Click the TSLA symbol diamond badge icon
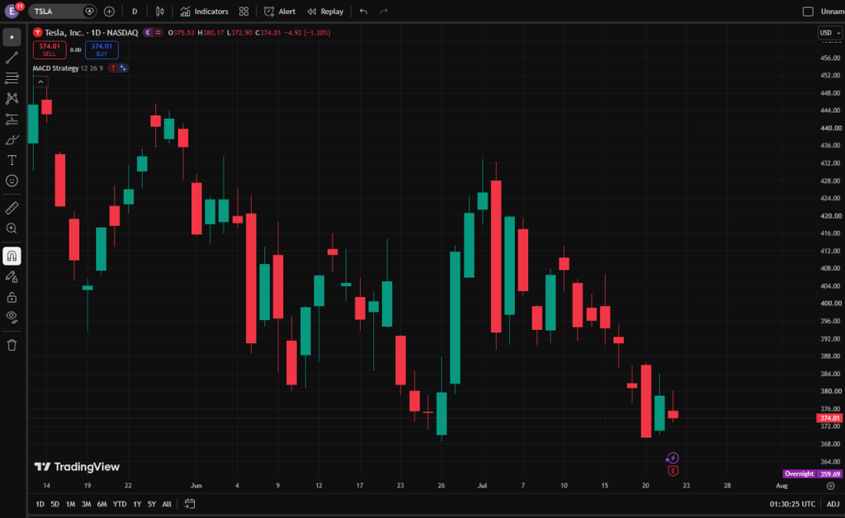 89,12
